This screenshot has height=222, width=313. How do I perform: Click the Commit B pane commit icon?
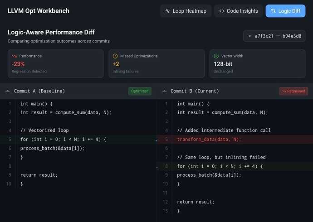point(164,91)
